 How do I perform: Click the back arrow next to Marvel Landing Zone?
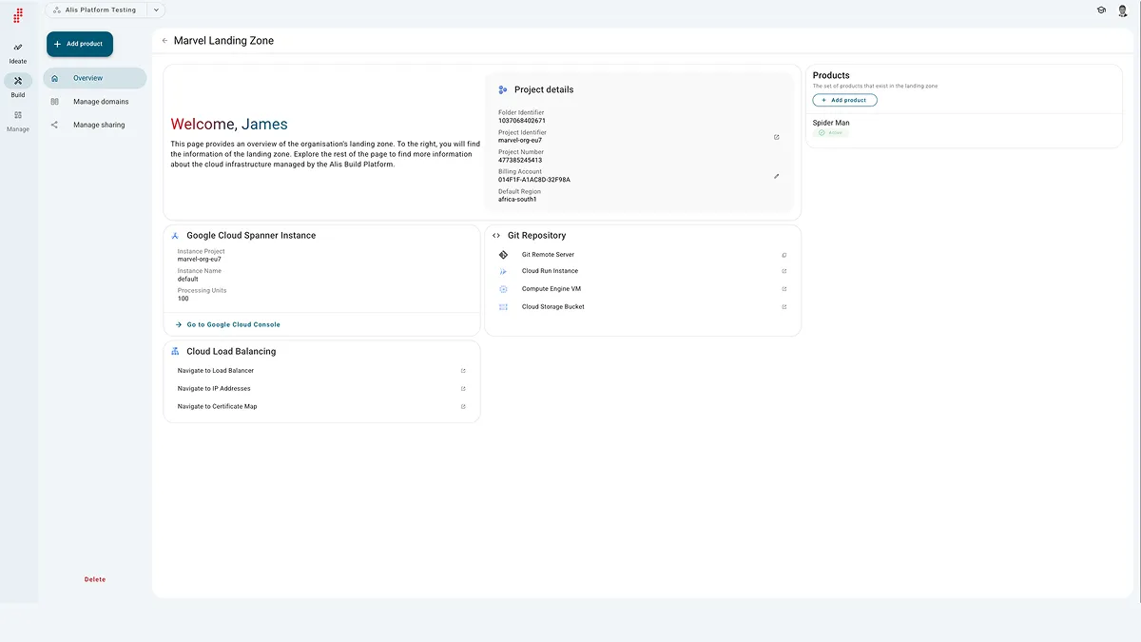(x=164, y=40)
